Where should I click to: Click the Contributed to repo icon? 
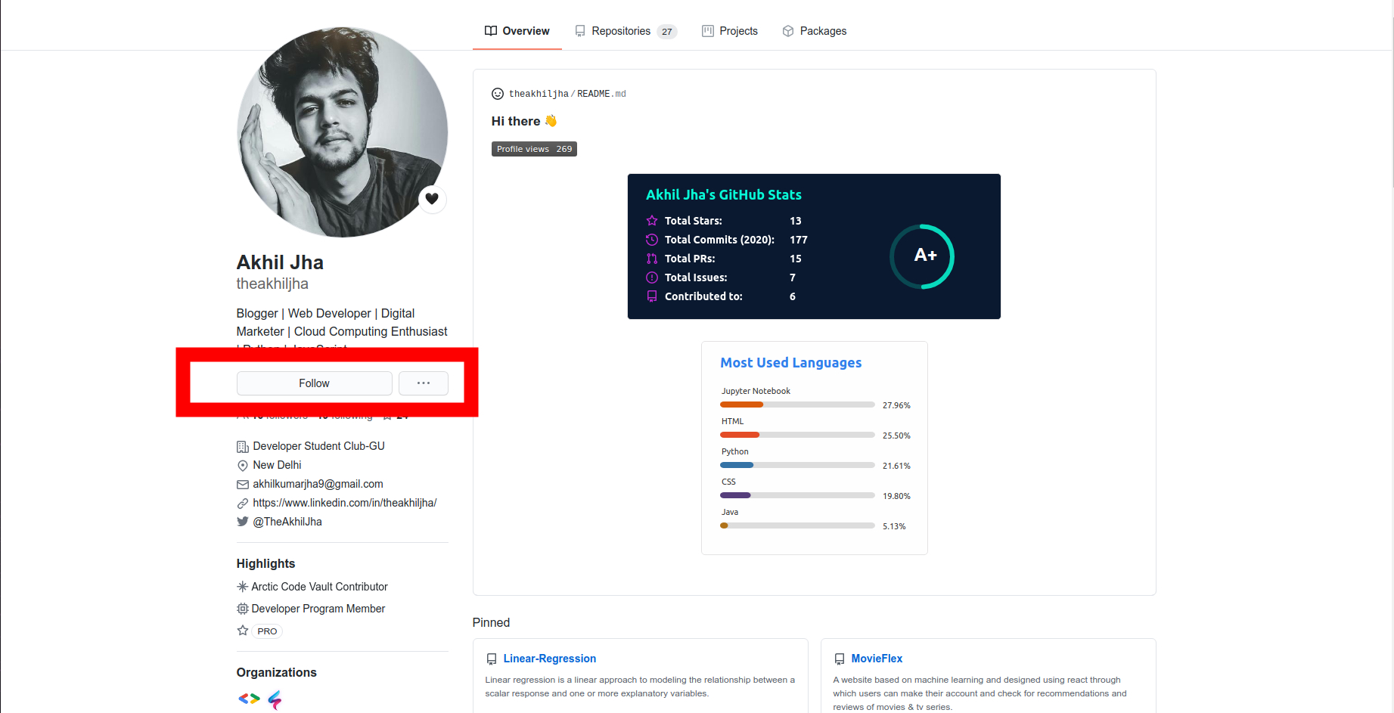pos(652,296)
